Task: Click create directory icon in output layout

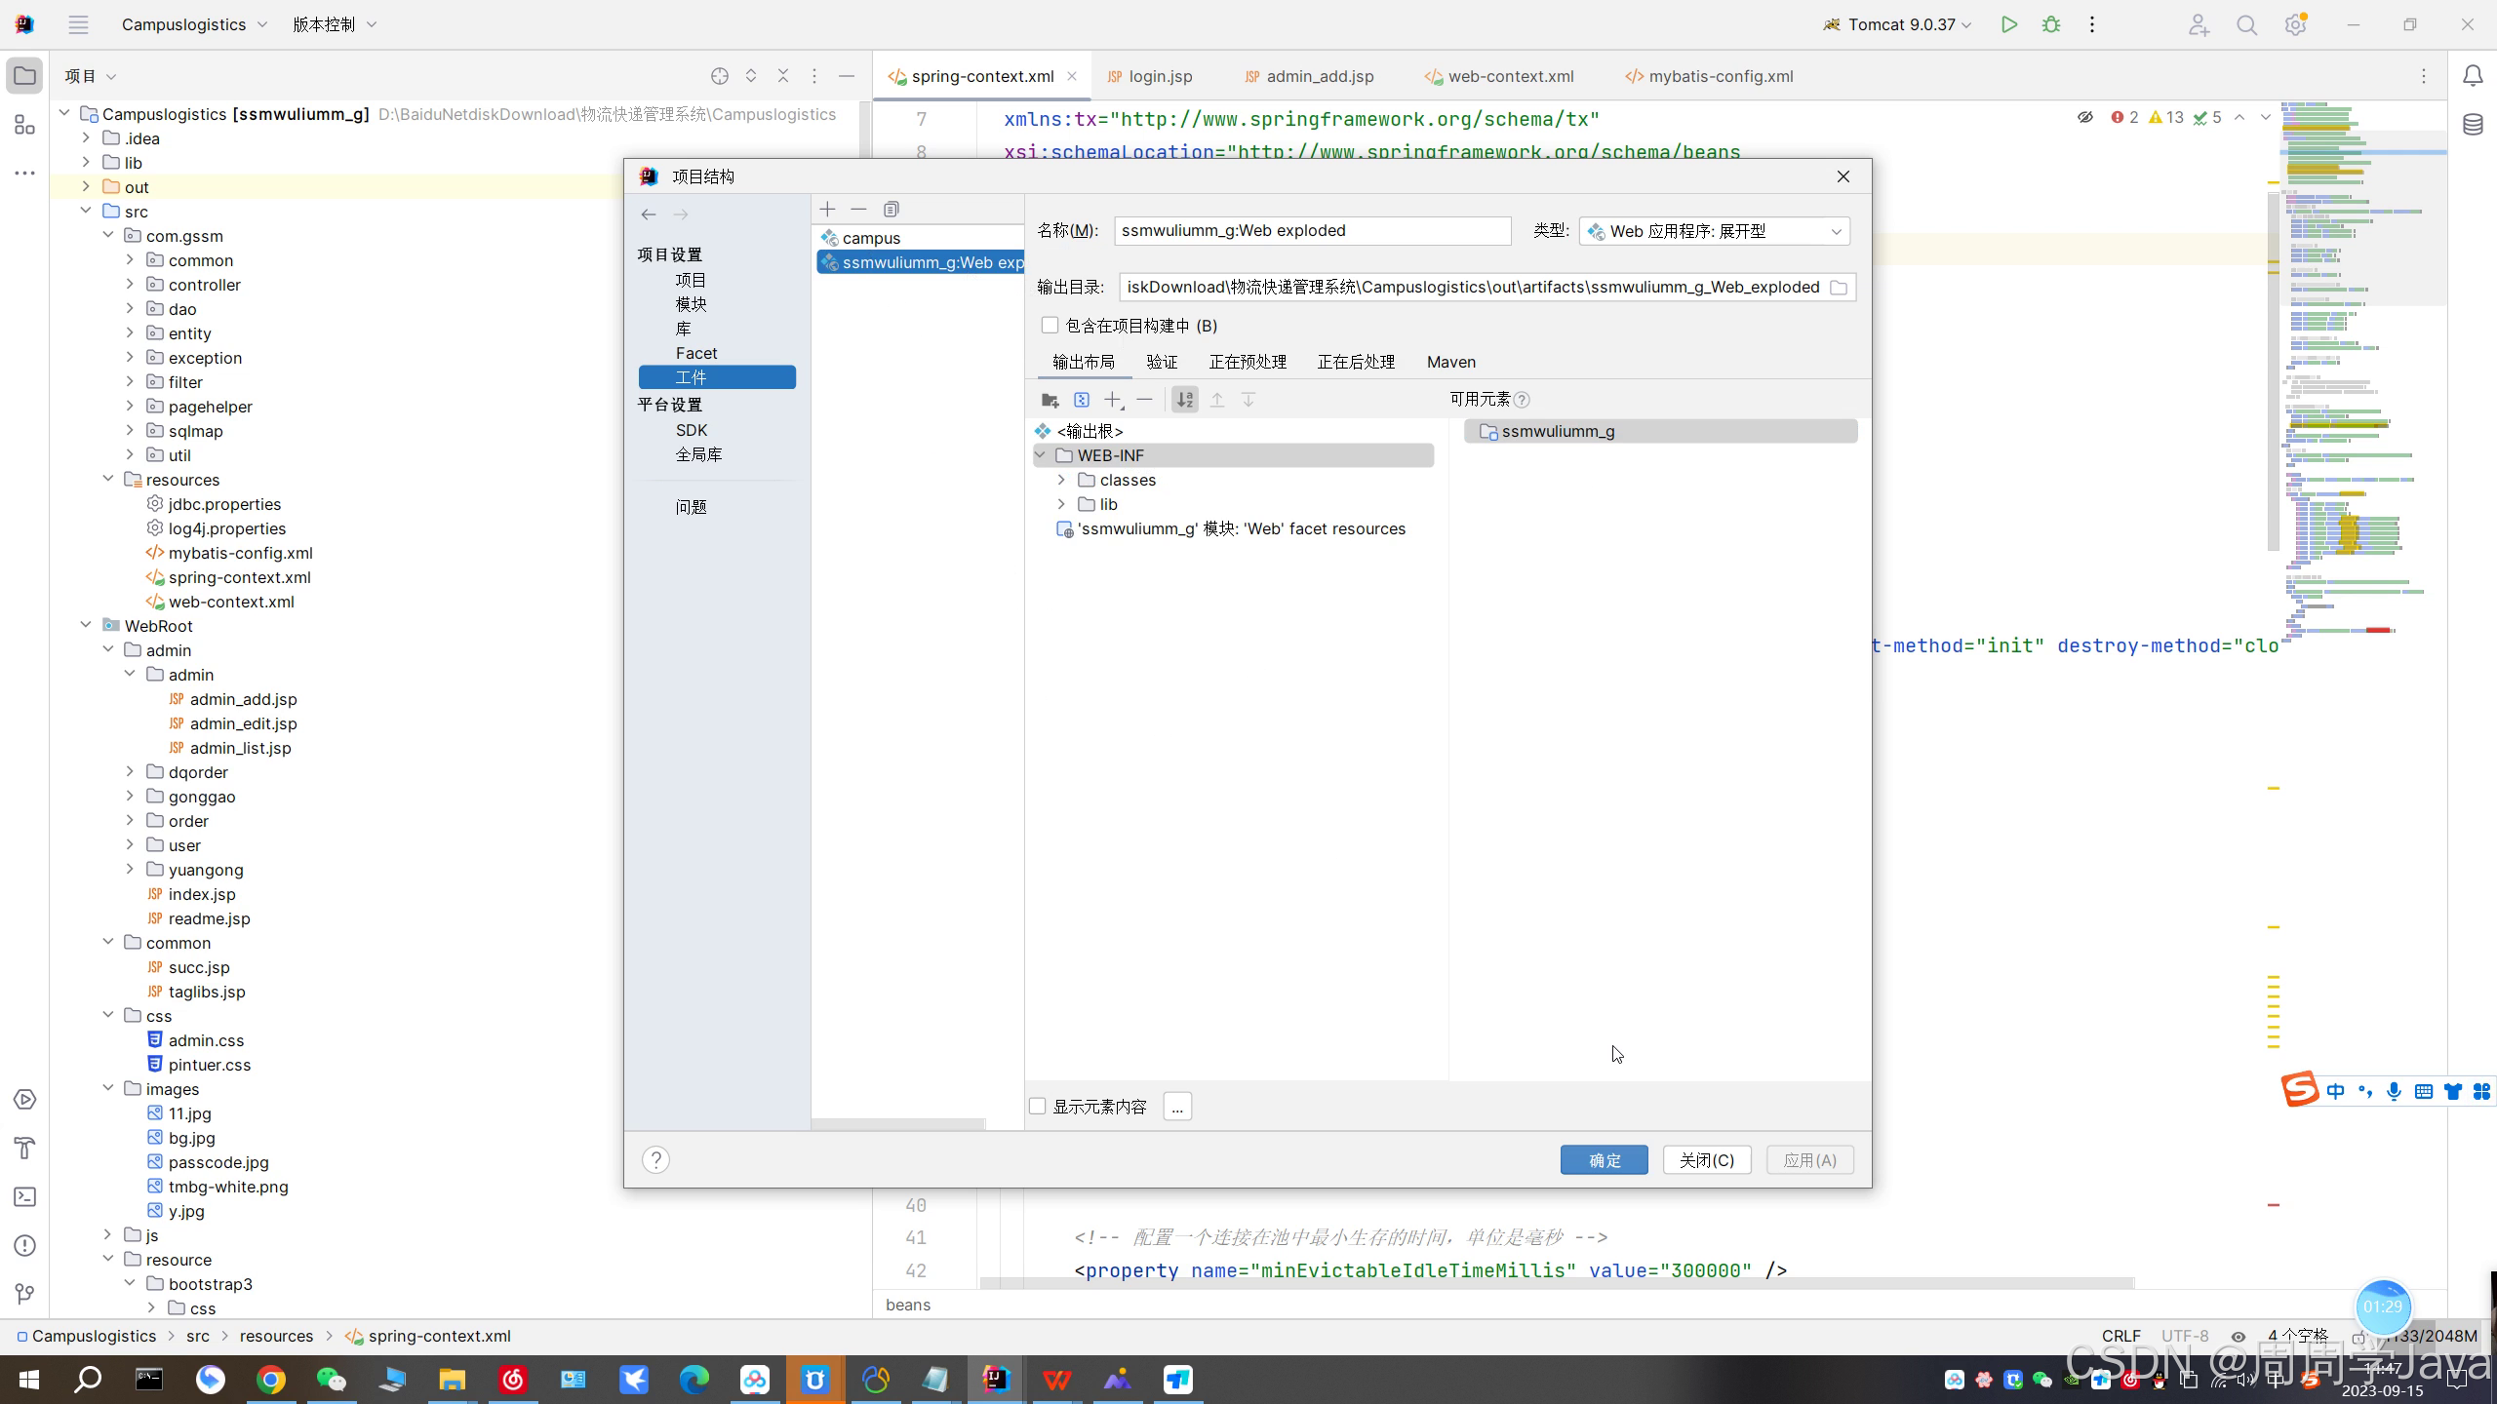Action: pyautogui.click(x=1050, y=400)
